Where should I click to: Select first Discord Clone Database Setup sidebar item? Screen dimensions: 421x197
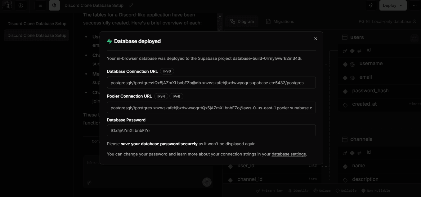37,24
